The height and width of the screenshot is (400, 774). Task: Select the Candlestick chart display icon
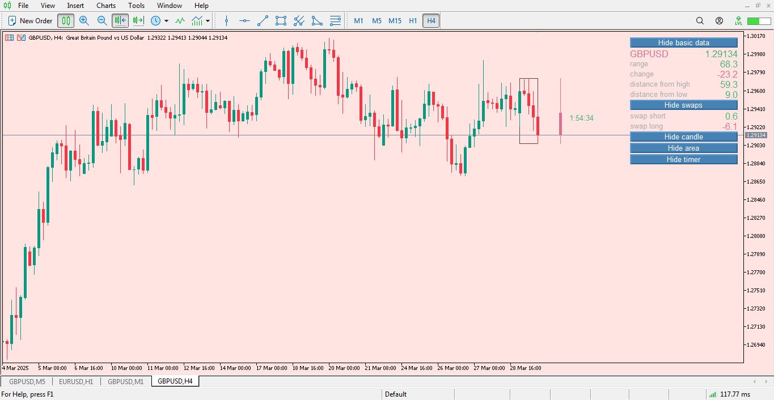pyautogui.click(x=66, y=20)
